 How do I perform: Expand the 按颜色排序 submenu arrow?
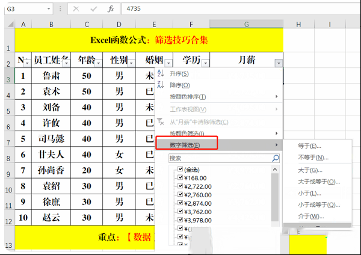pos(277,96)
